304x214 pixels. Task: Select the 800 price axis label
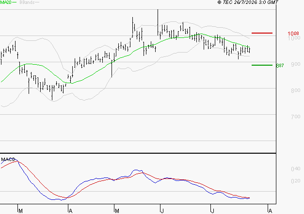click(296, 90)
